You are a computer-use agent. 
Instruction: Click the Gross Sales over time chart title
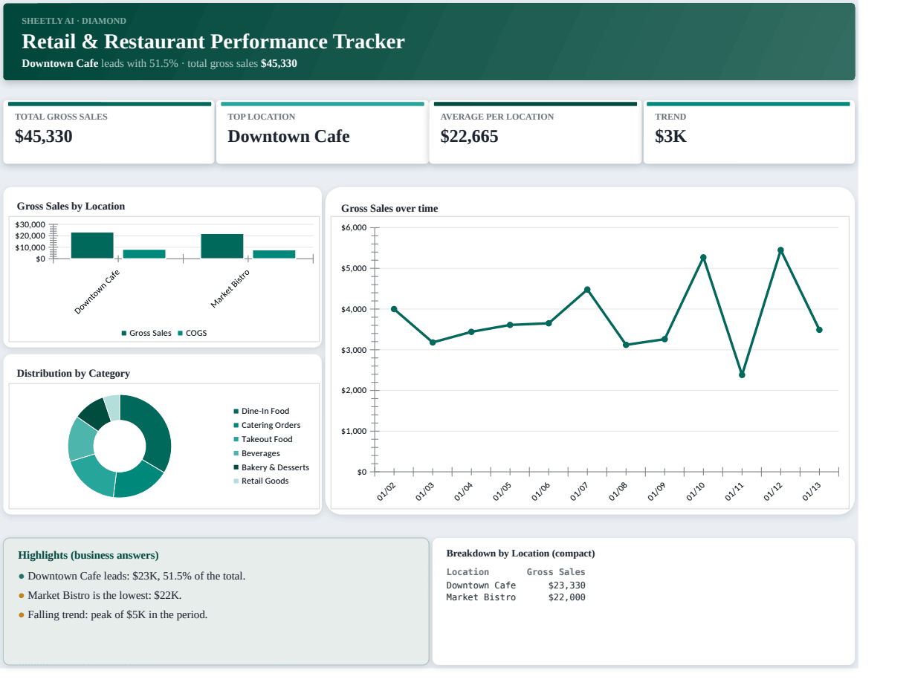(x=389, y=209)
